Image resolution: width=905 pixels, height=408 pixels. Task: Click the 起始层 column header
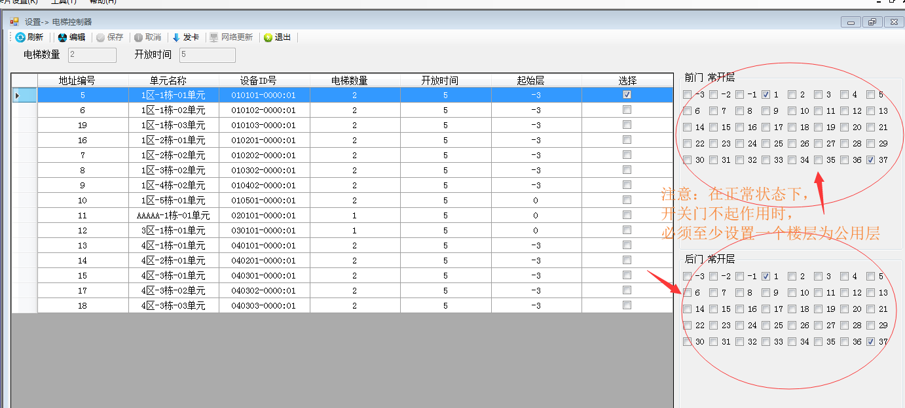(x=536, y=80)
